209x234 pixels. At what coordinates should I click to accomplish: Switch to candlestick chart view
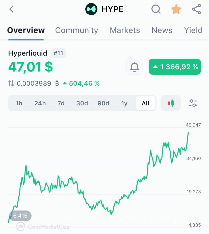pos(171,103)
